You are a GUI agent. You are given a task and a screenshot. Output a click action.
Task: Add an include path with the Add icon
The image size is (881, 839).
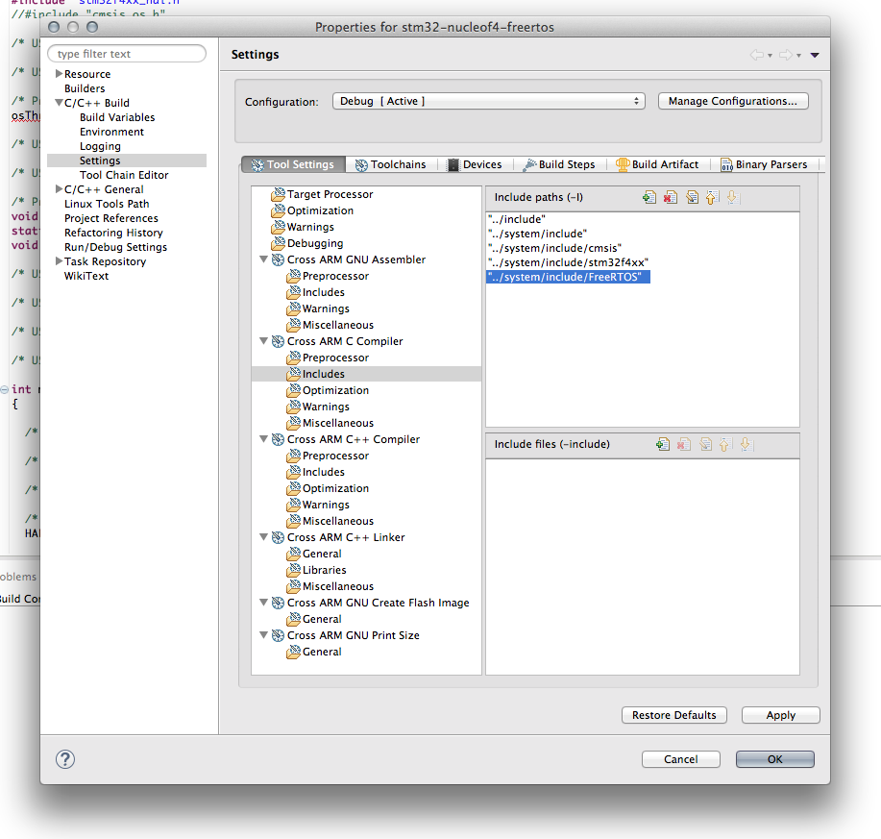point(649,197)
